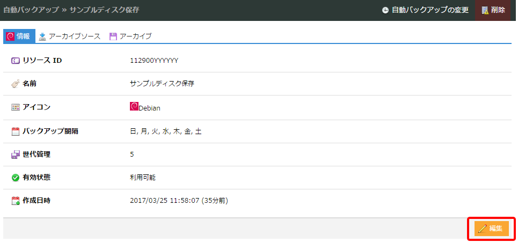
Task: Click the リソース ID card icon
Action: (x=16, y=61)
